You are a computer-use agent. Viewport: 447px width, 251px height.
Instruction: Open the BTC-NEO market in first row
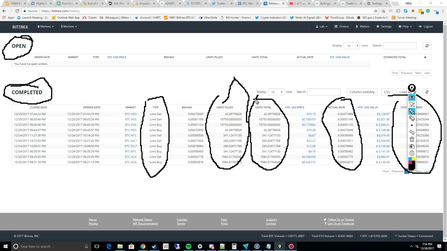point(131,114)
